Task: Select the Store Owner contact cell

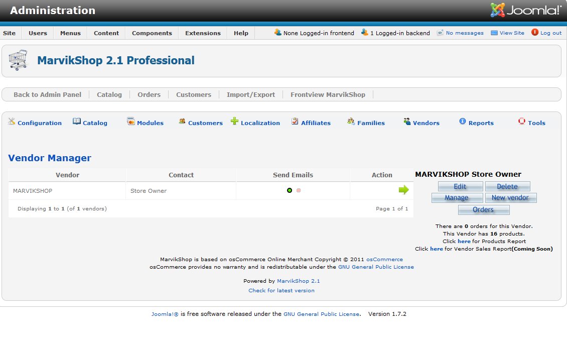Action: (x=181, y=191)
